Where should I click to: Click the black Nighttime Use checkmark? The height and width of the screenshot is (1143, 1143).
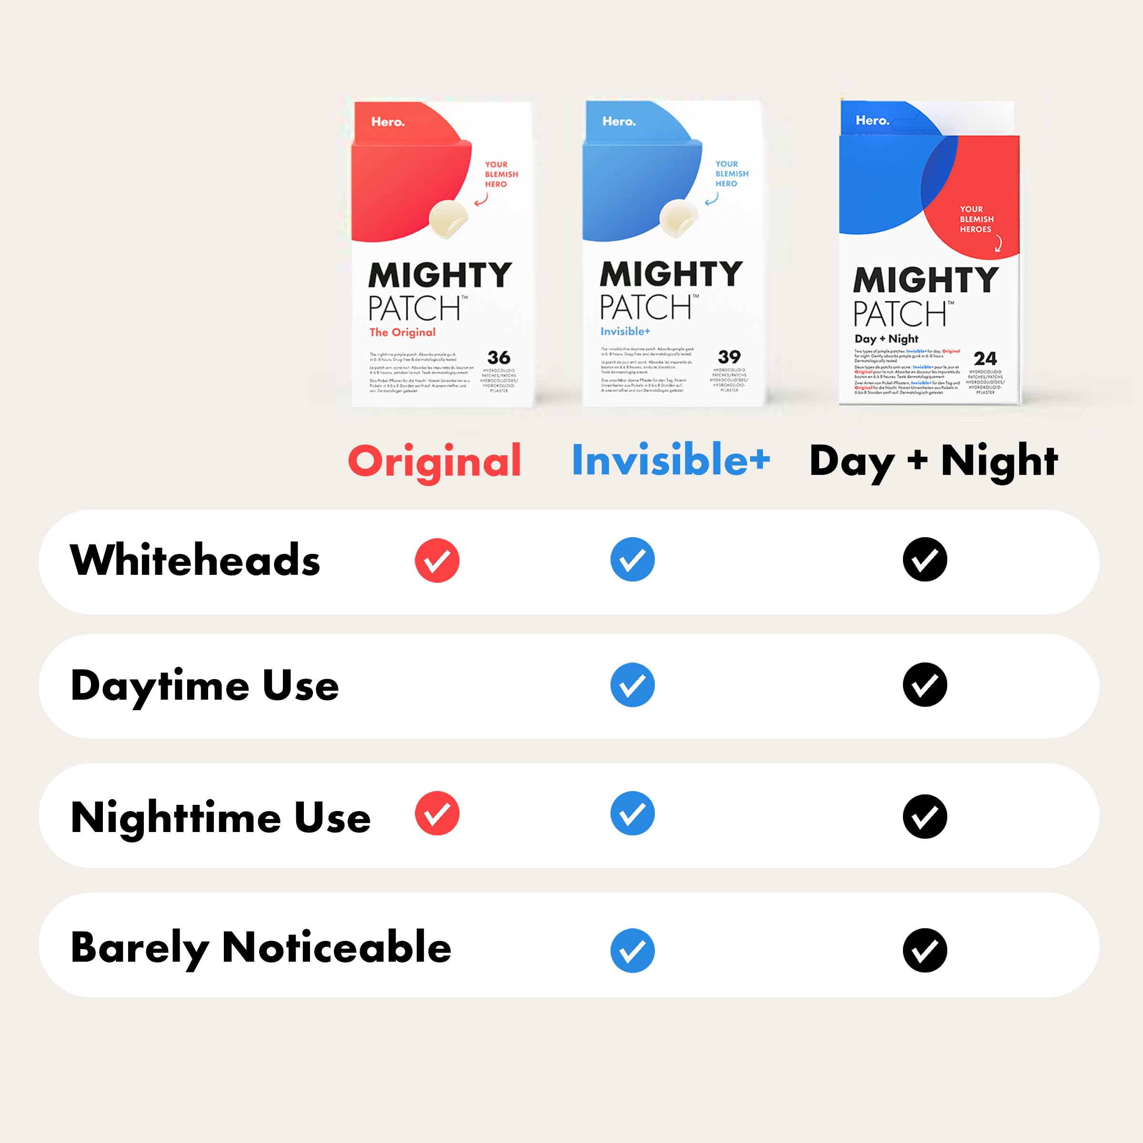pyautogui.click(x=925, y=816)
